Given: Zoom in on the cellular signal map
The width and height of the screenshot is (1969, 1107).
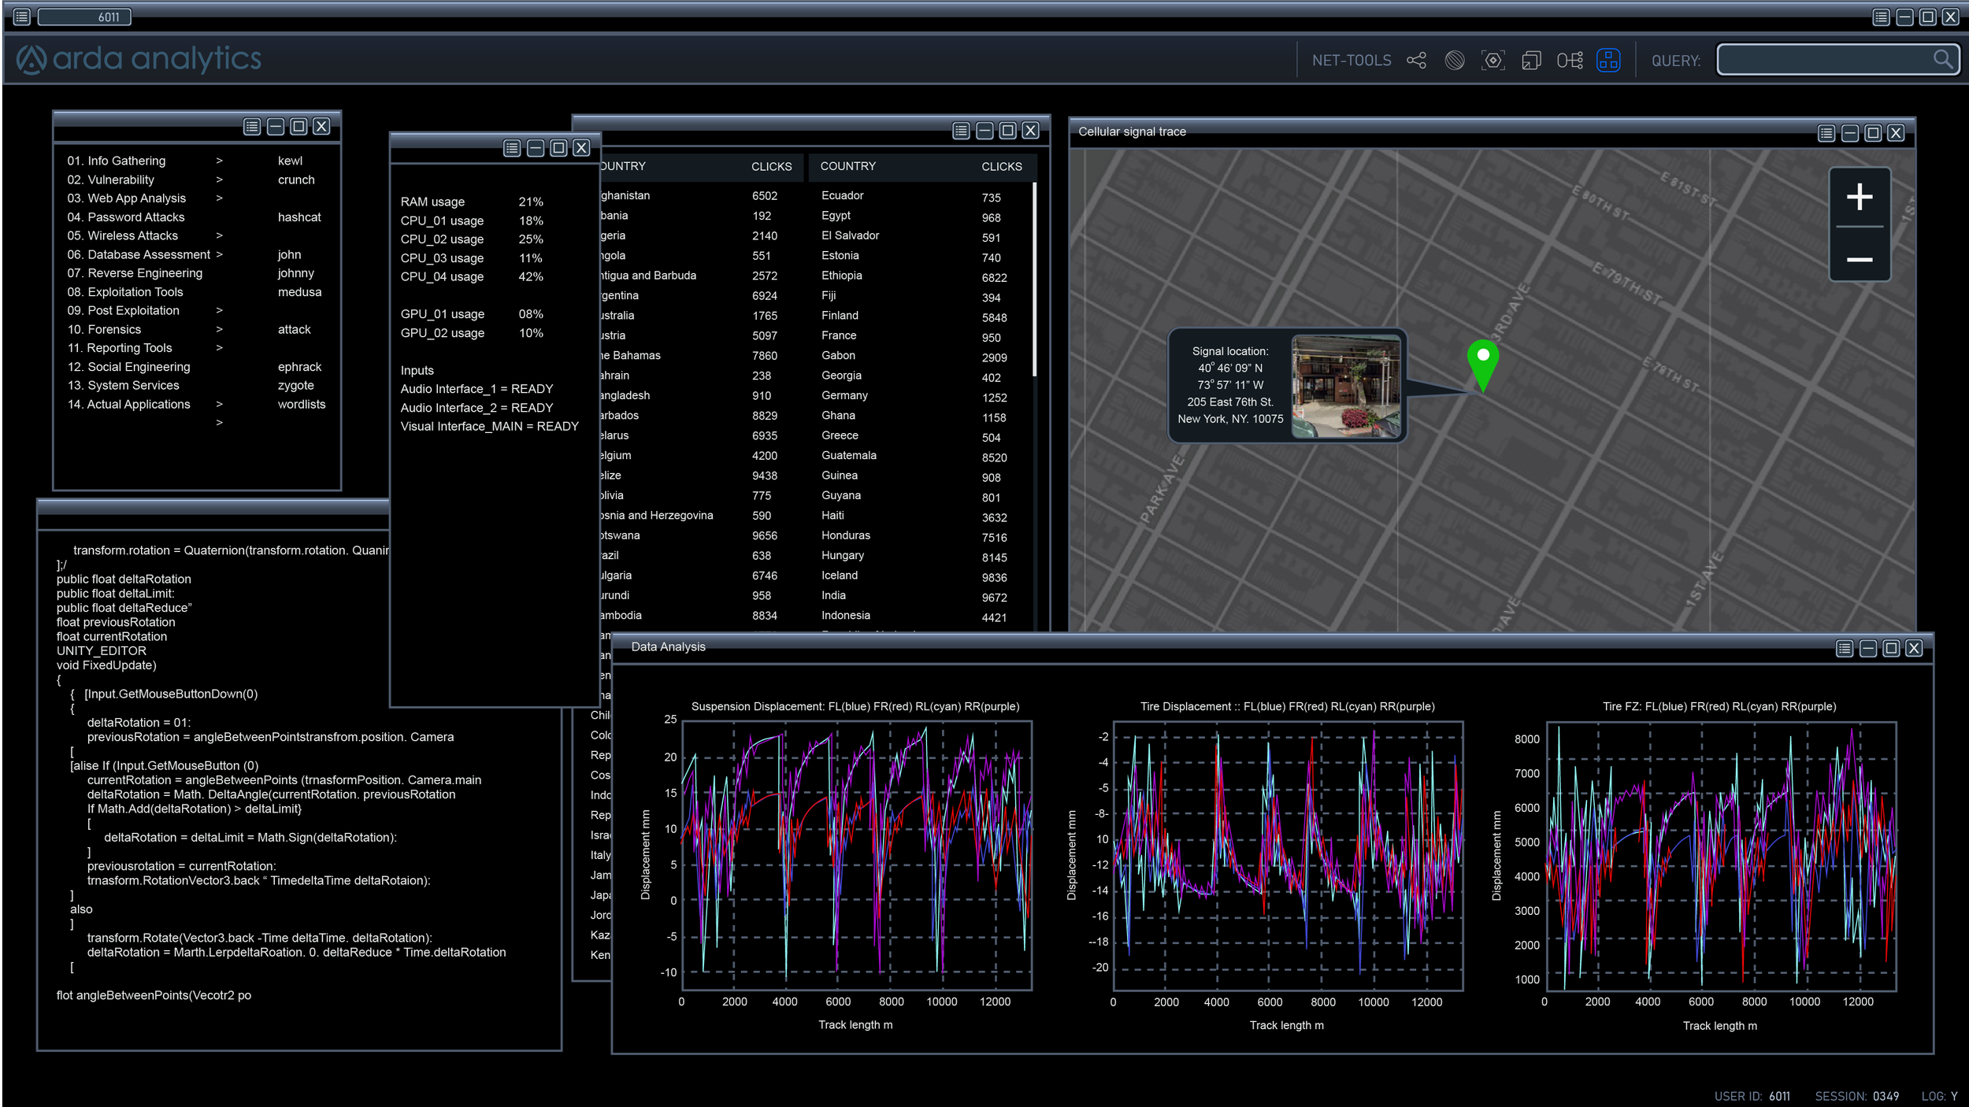Looking at the screenshot, I should click(x=1860, y=197).
